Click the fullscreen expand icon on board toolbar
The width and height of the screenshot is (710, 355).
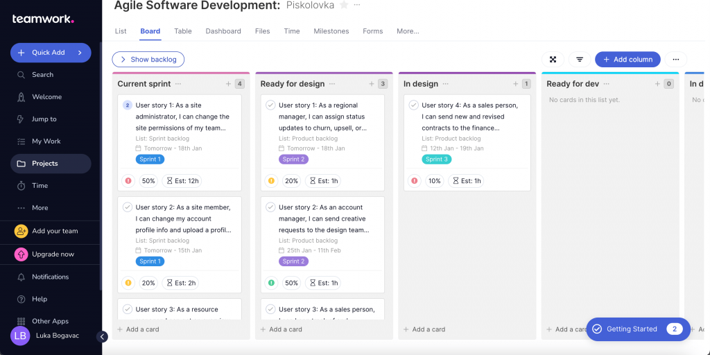click(553, 60)
